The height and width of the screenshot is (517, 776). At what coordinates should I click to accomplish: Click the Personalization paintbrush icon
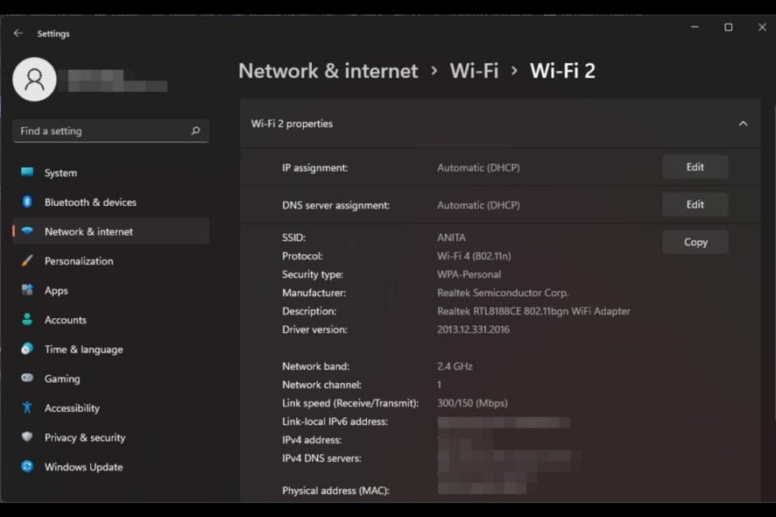[x=27, y=260]
